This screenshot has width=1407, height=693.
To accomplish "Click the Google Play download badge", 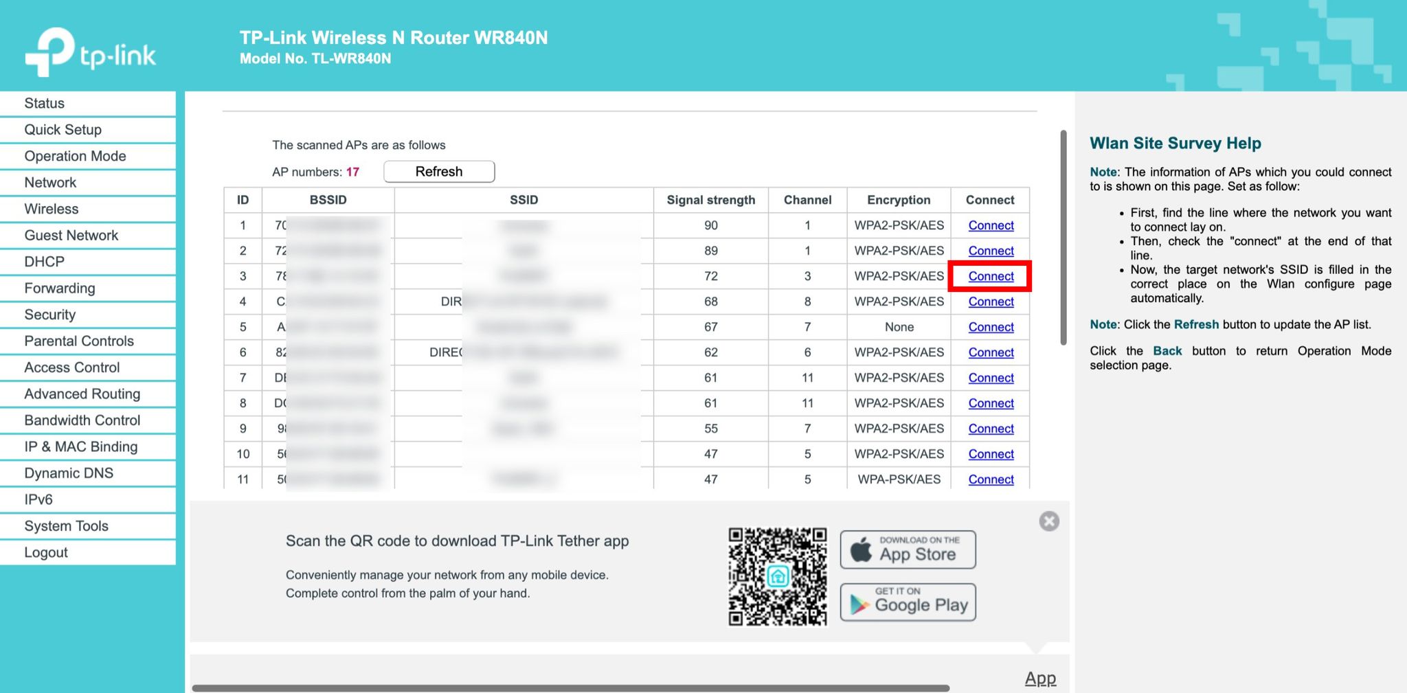I will (908, 602).
